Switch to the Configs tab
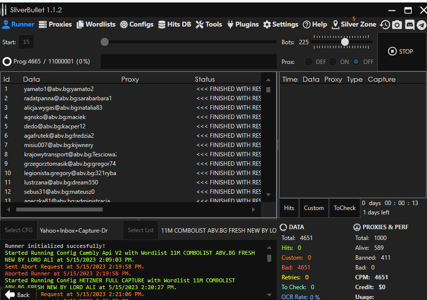The width and height of the screenshot is (427, 300). (137, 24)
